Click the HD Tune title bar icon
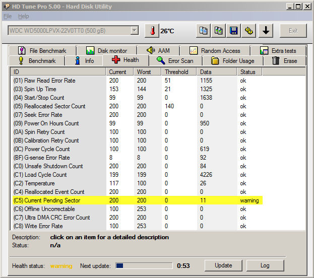314x278 pixels. [7, 7]
